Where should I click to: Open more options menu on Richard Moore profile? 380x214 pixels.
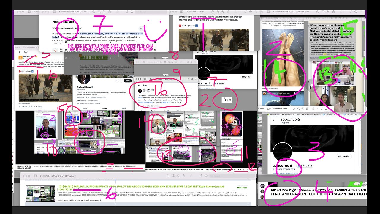pyautogui.click(x=117, y=81)
